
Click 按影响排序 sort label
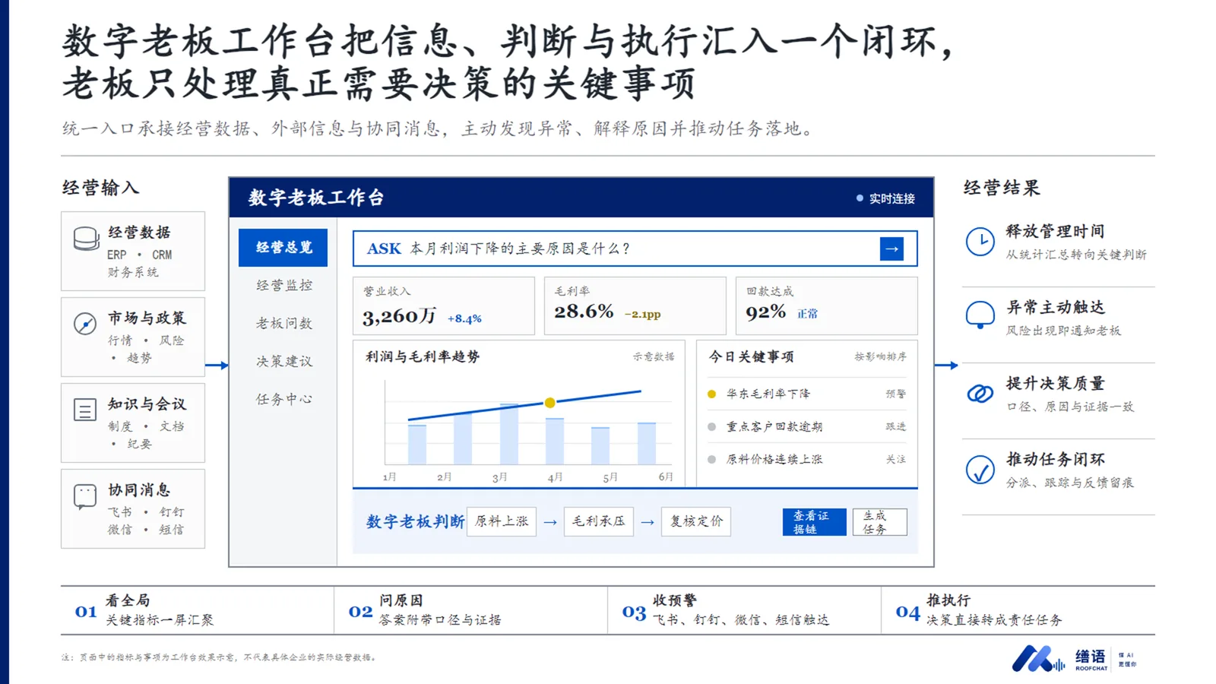(x=880, y=356)
